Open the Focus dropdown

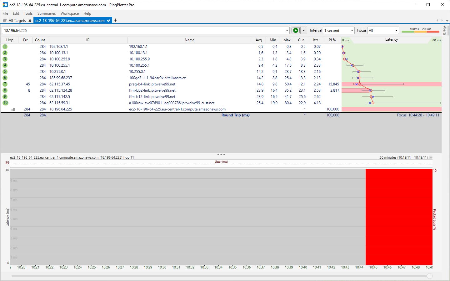pos(383,30)
